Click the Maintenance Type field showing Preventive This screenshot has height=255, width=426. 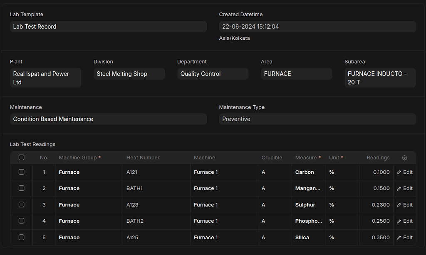tap(317, 119)
